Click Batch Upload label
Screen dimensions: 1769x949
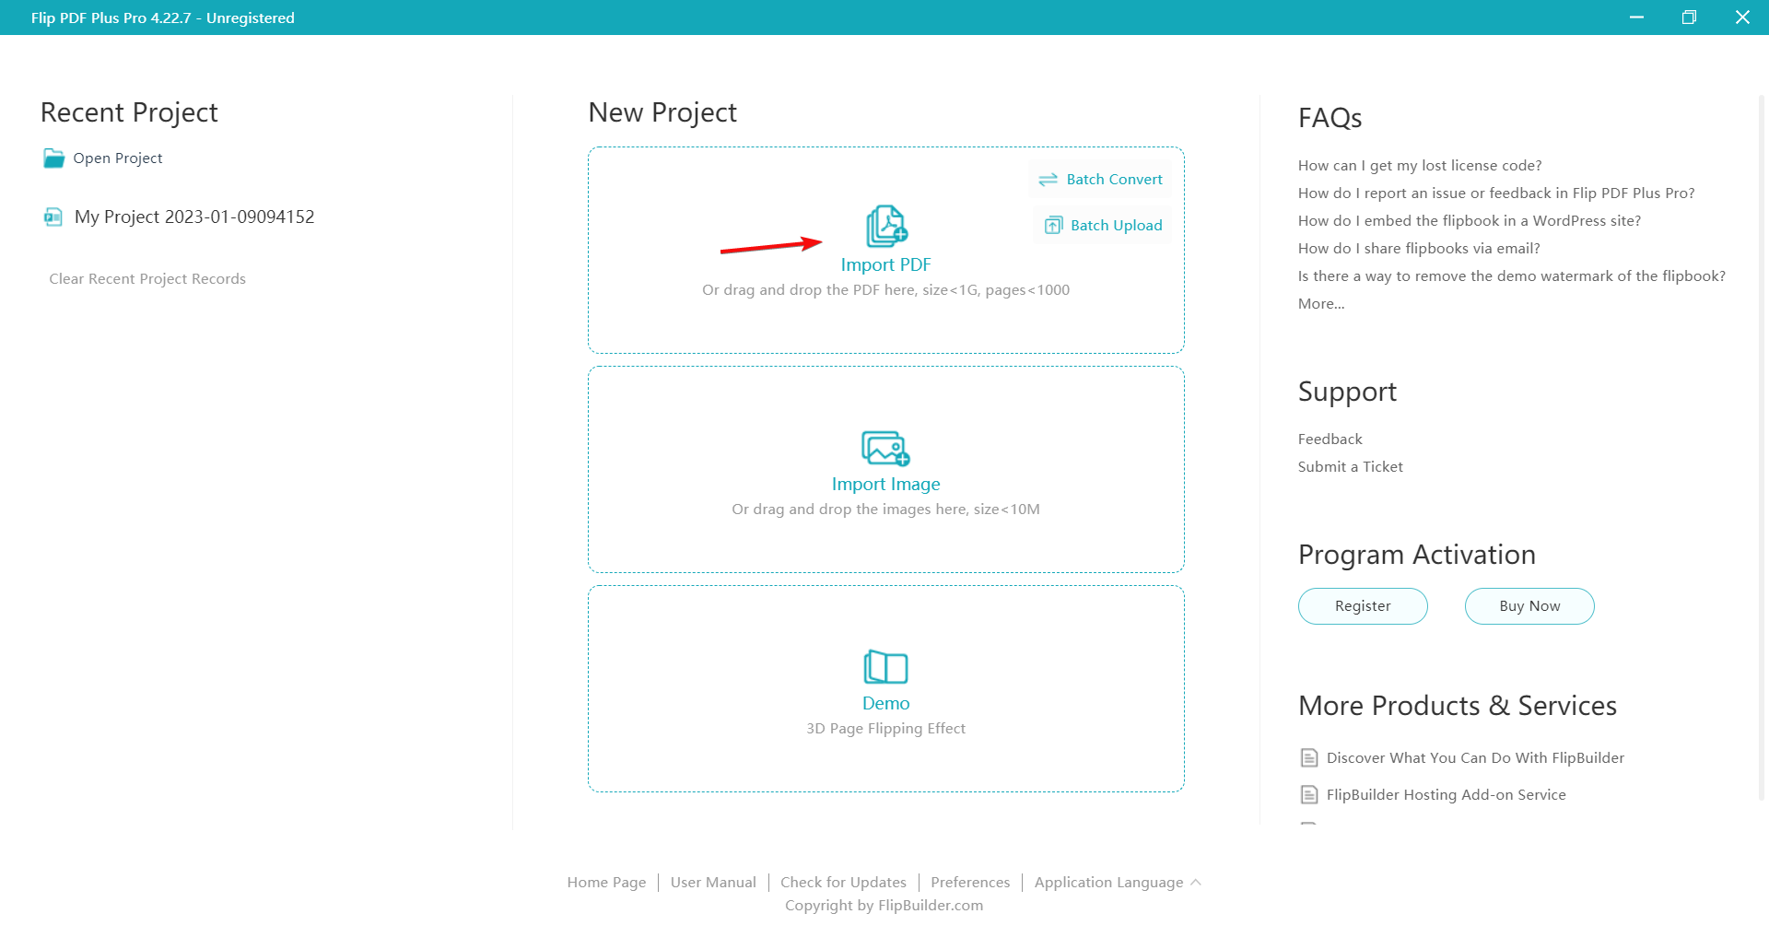[x=1116, y=225]
